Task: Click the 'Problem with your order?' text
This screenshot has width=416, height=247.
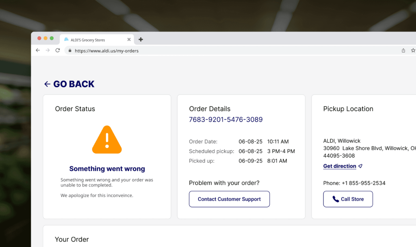Action: tap(224, 183)
